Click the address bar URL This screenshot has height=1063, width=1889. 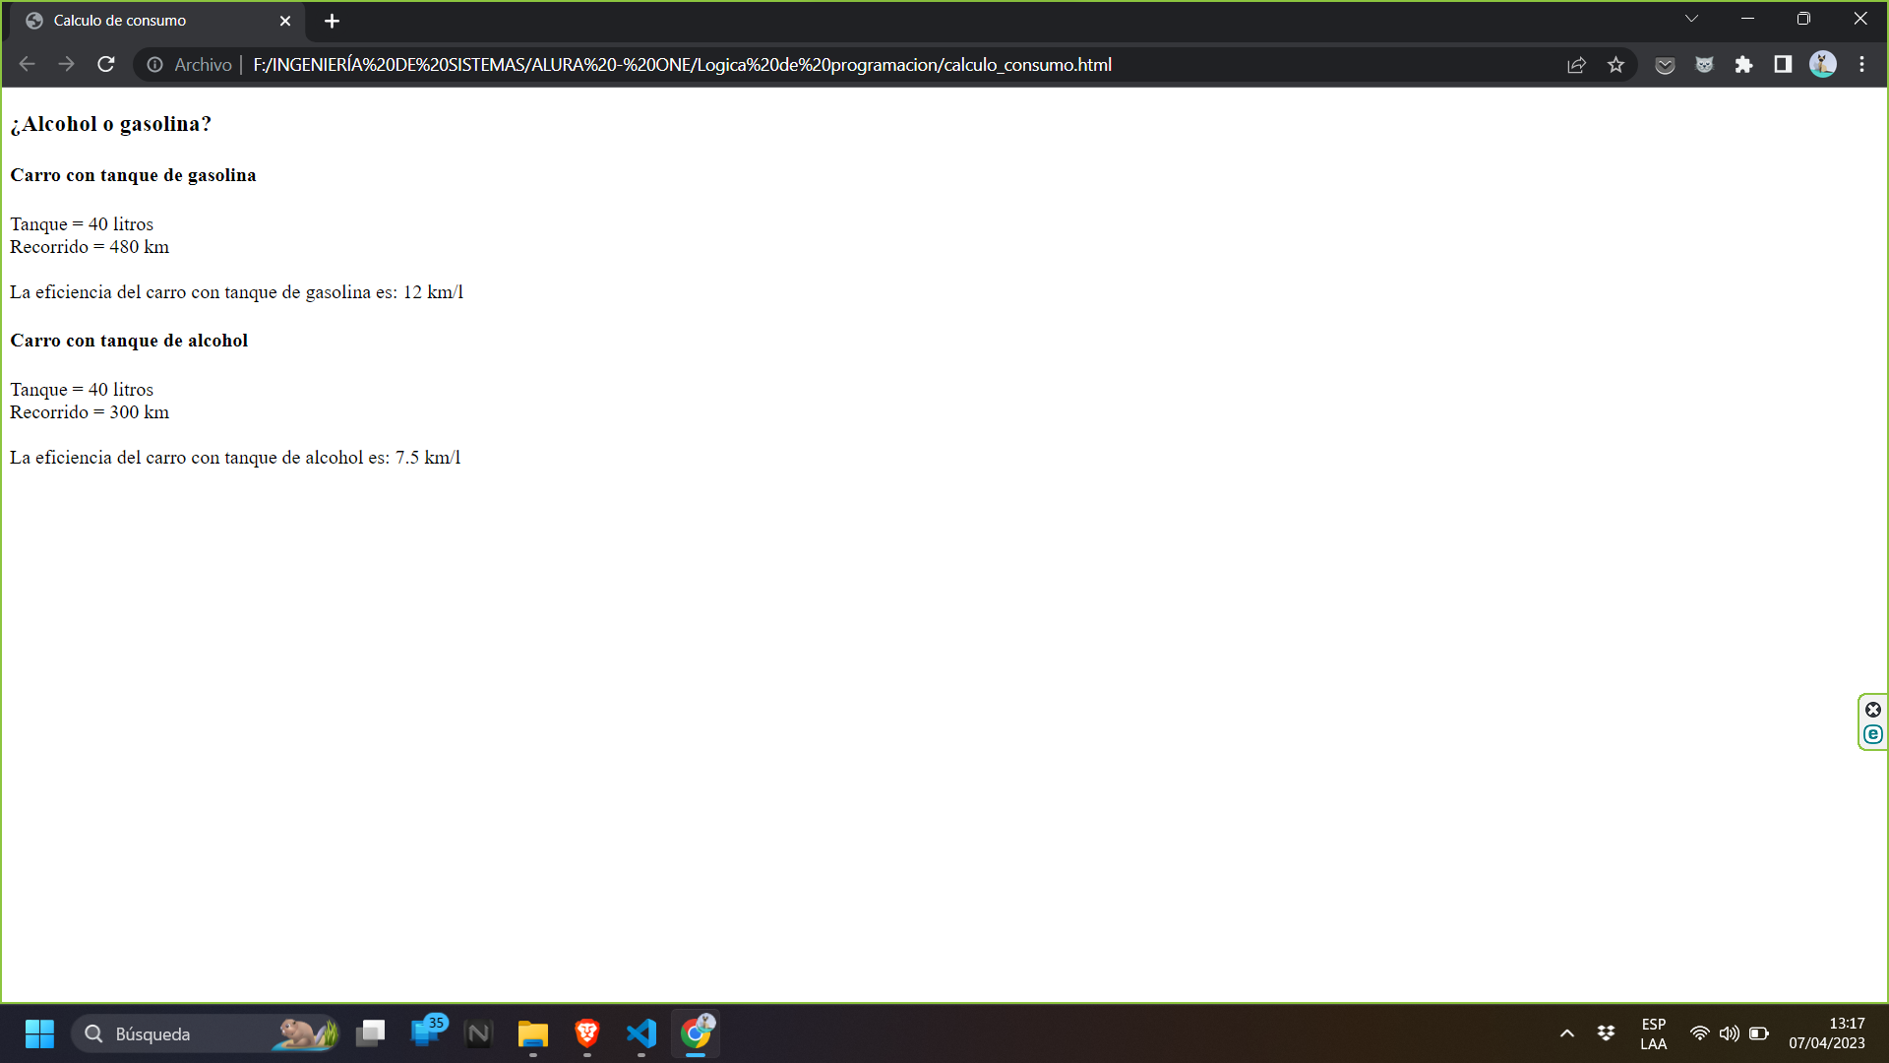tap(681, 65)
